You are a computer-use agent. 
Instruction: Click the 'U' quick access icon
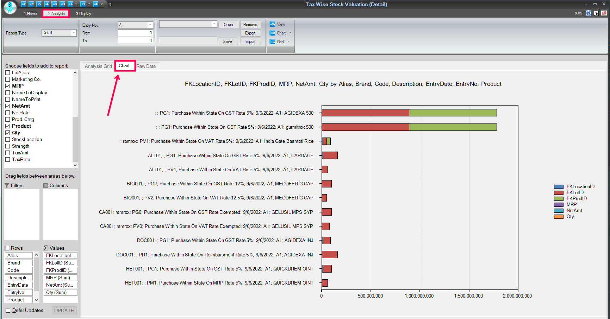(96, 4)
